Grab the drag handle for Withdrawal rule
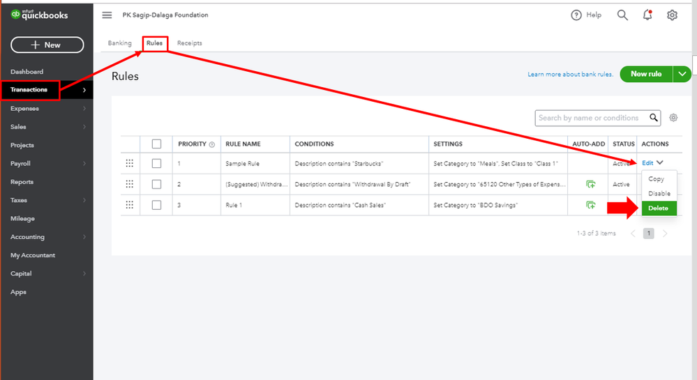The width and height of the screenshot is (697, 380). pos(129,184)
